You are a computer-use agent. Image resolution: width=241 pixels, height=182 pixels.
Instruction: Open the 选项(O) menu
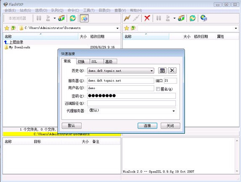(x=41, y=11)
